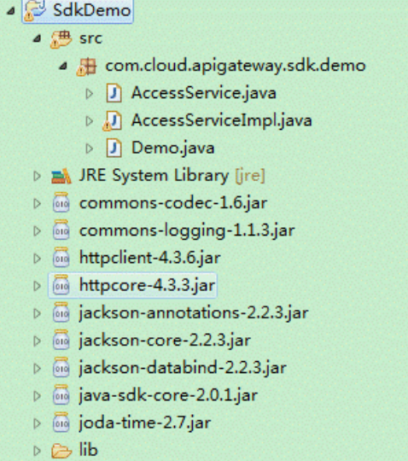Expand the joda-time-2.7.jar node
Screen dimensions: 408x461
37,423
